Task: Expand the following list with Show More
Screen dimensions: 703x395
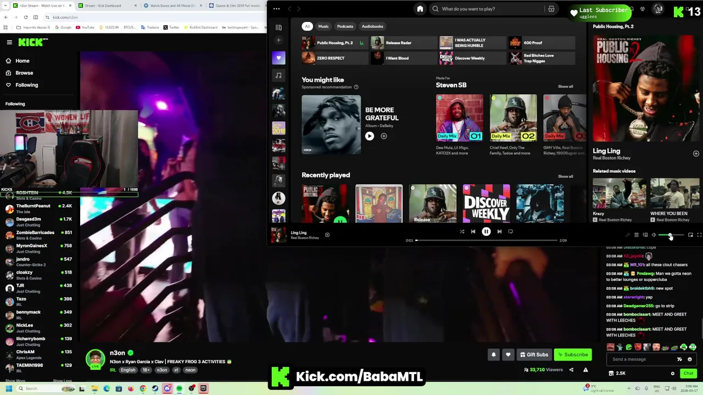Action: (15, 381)
